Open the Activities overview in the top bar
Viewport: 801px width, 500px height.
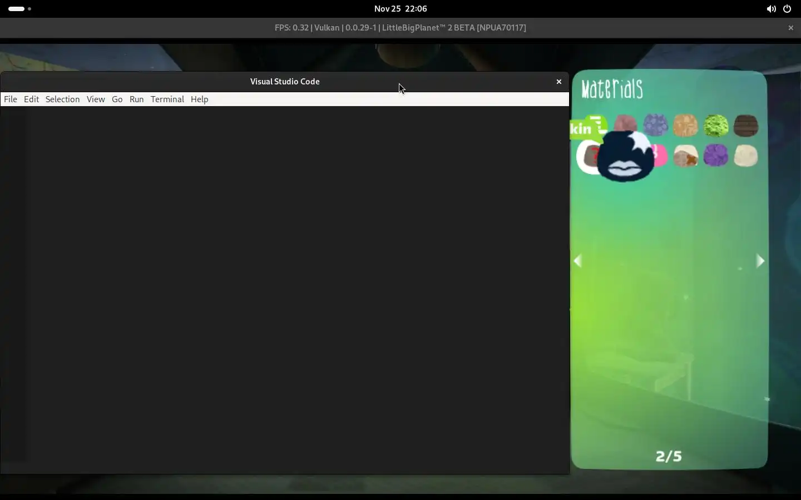[19, 9]
